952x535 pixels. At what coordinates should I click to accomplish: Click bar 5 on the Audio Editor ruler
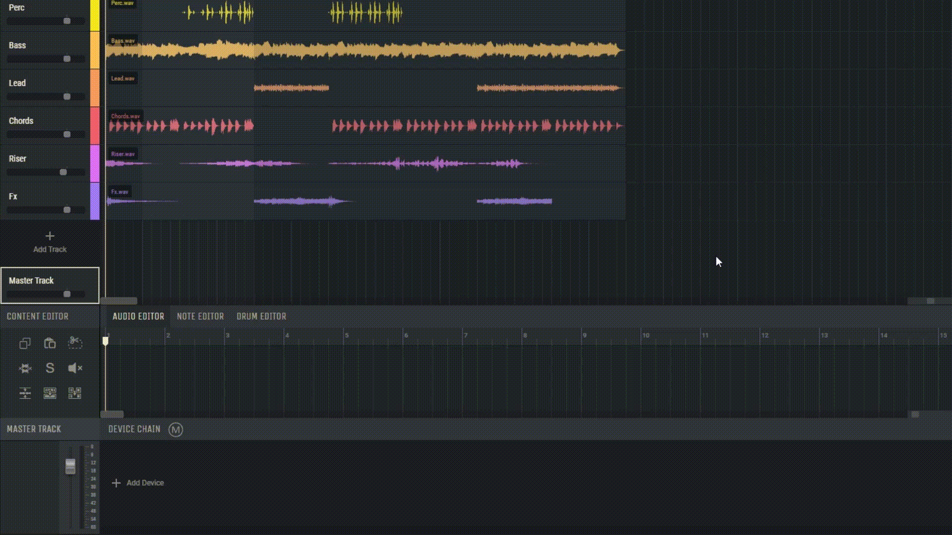(x=347, y=335)
